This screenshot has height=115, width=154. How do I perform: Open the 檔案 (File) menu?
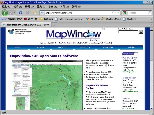tap(6, 7)
